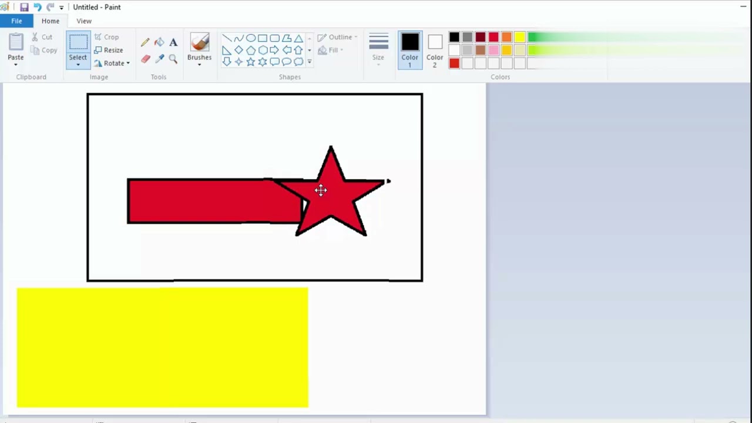Click the Crop button
The height and width of the screenshot is (423, 752).
click(106, 37)
